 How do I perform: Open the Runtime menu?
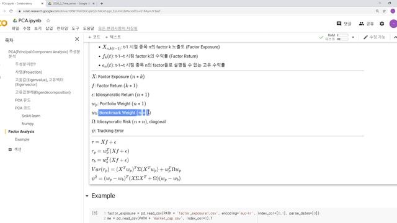click(x=62, y=28)
